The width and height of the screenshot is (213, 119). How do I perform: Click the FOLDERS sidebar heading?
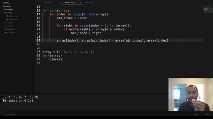6,3
